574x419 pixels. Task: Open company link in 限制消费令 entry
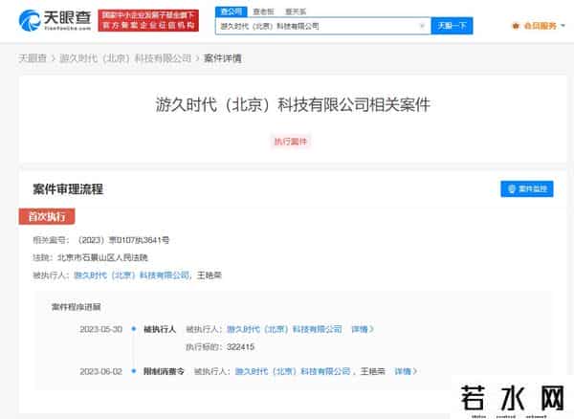[x=293, y=371]
